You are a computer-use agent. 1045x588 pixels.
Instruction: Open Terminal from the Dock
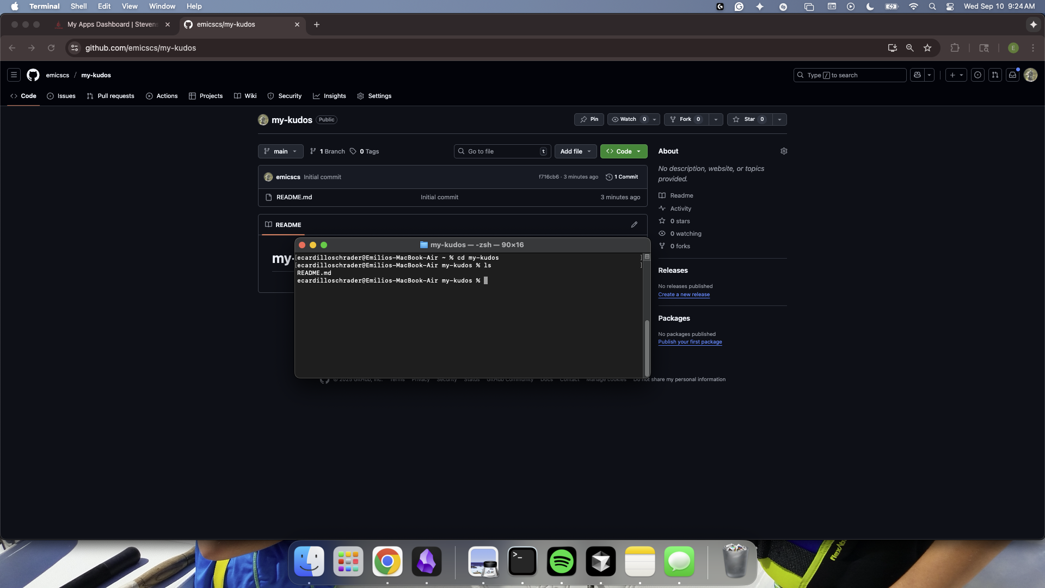click(522, 561)
